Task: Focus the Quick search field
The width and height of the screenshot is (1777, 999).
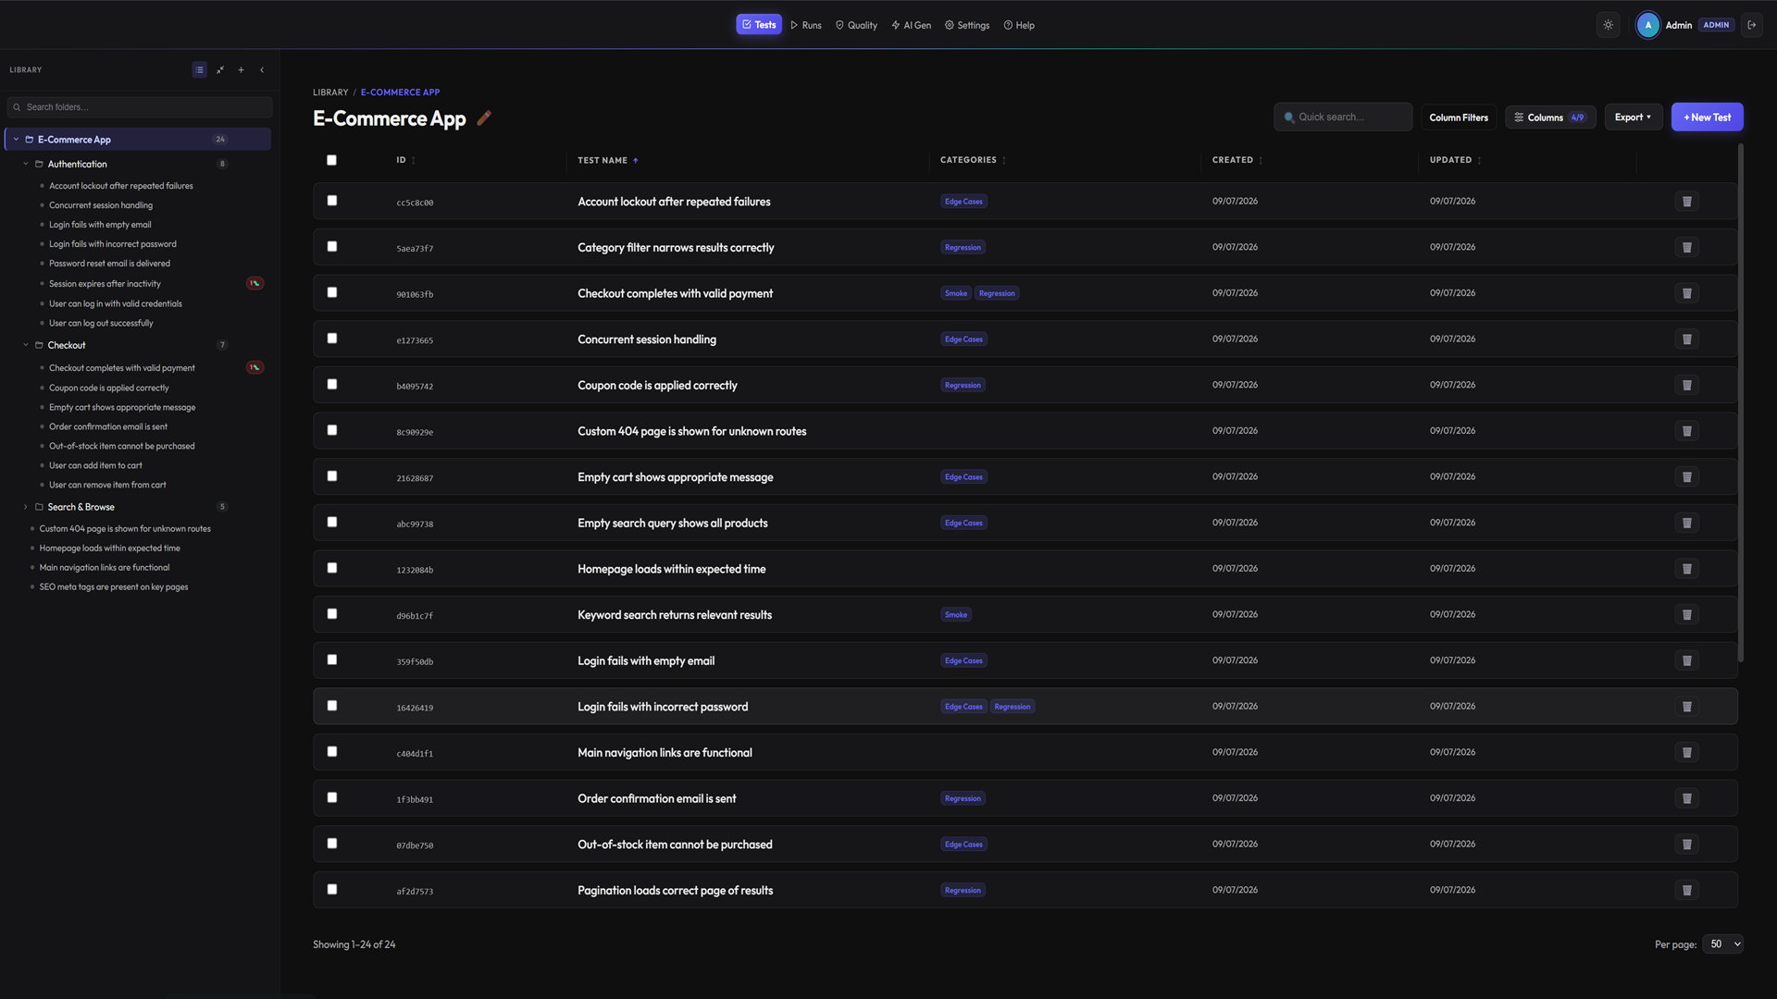Action: coord(1343,117)
